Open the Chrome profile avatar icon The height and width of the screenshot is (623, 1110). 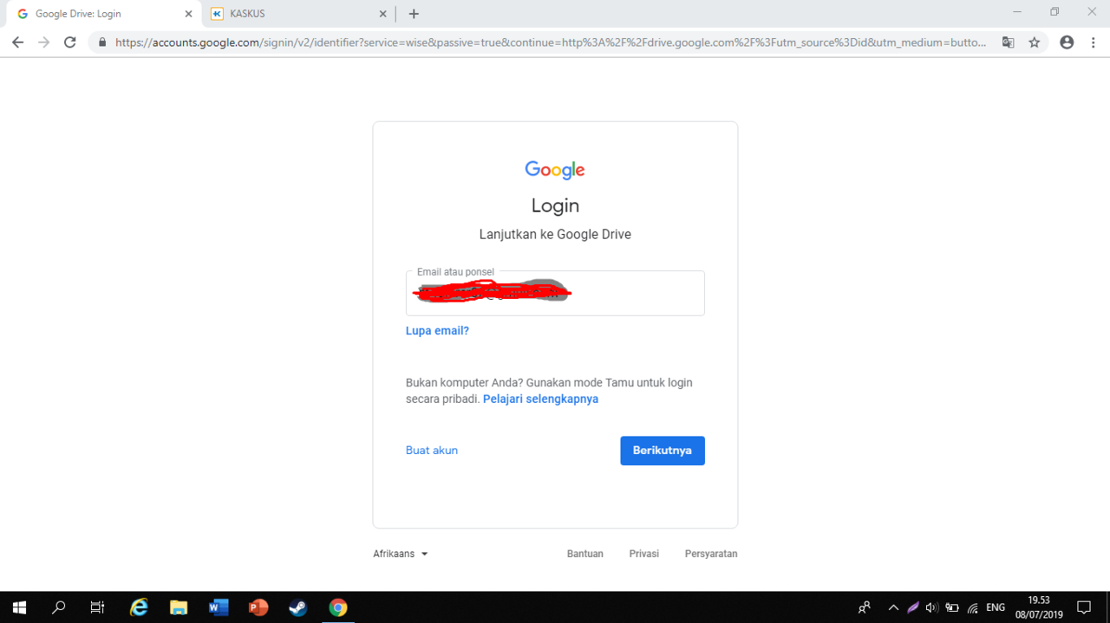click(1067, 42)
